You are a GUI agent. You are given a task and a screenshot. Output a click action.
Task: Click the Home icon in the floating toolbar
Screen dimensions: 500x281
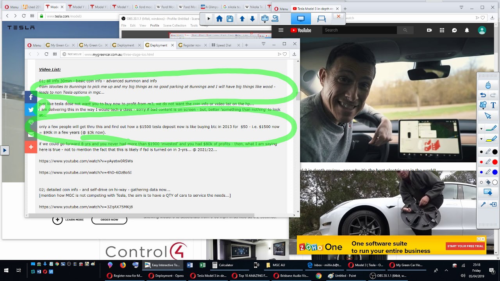[x=219, y=18]
